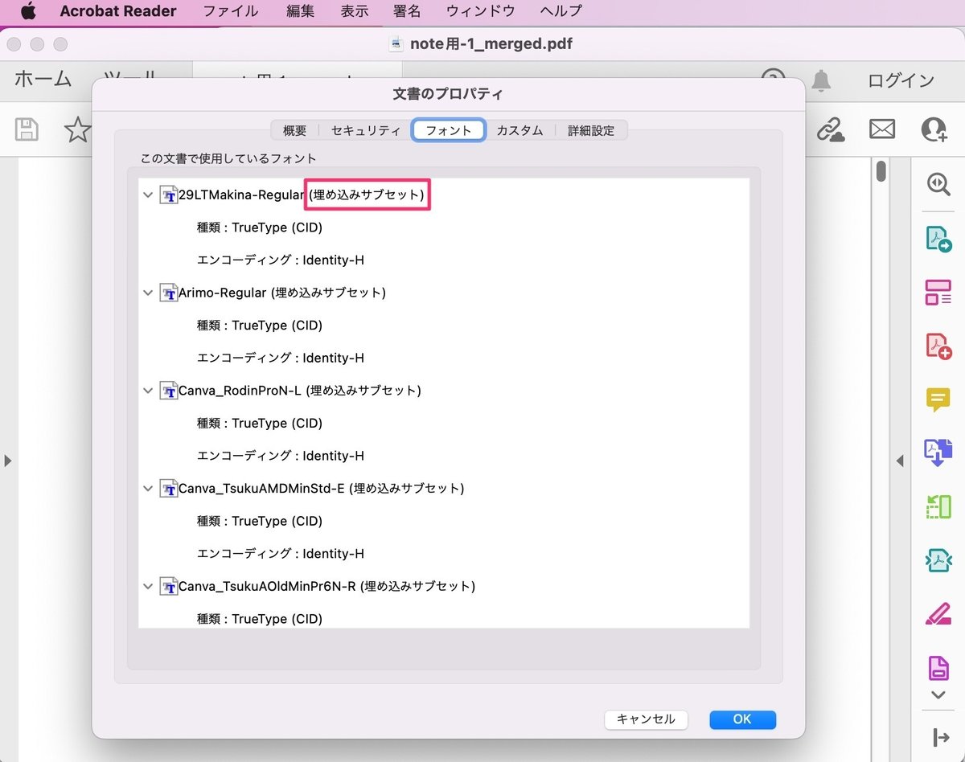Open the Apple menu
Screen dimensions: 965x762
[30, 11]
